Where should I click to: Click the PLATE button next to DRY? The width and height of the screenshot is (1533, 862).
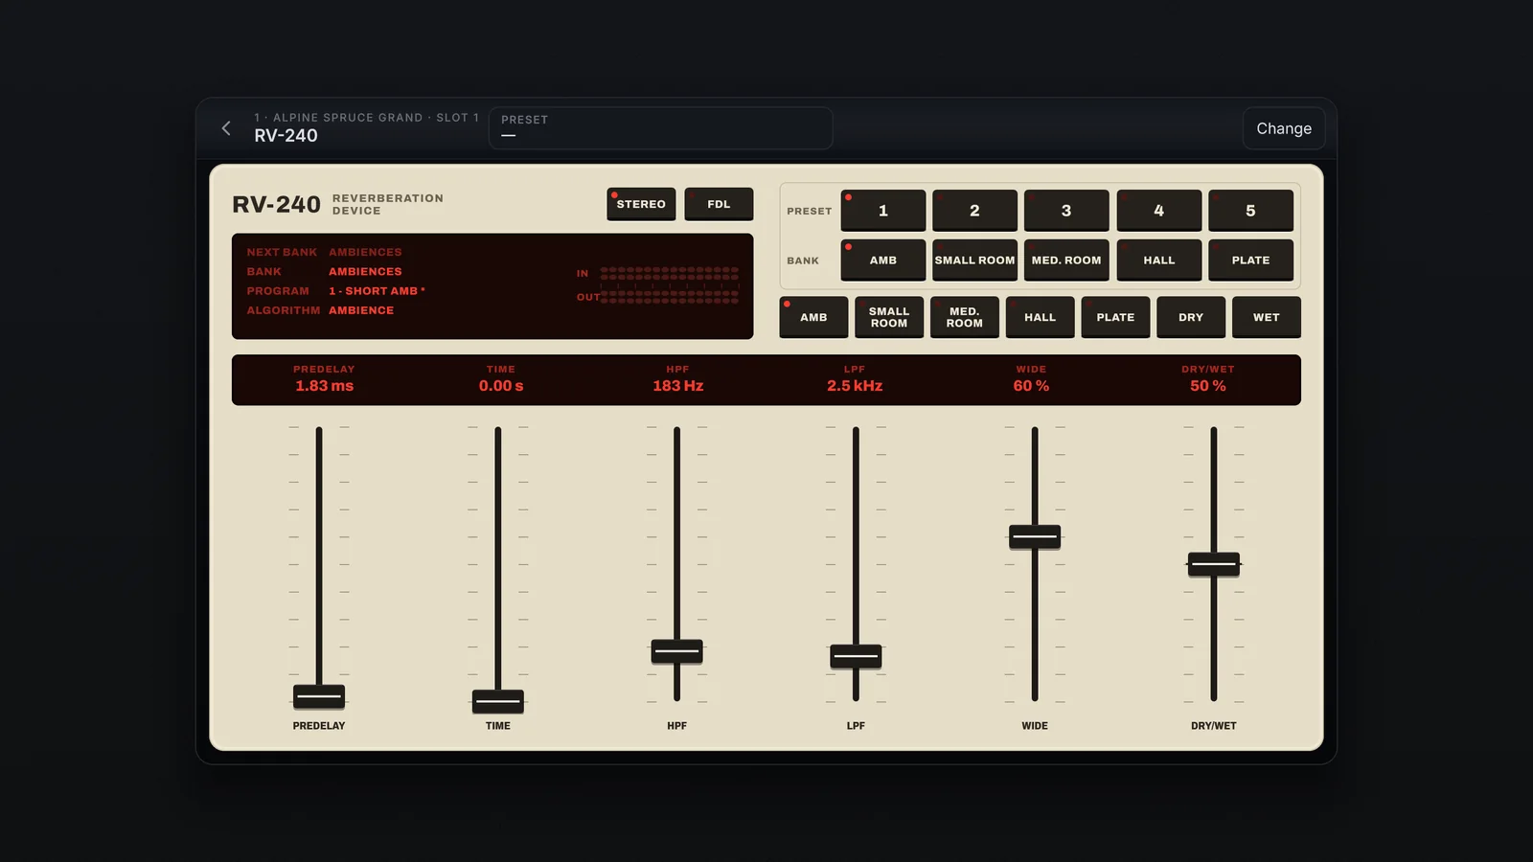click(1115, 317)
